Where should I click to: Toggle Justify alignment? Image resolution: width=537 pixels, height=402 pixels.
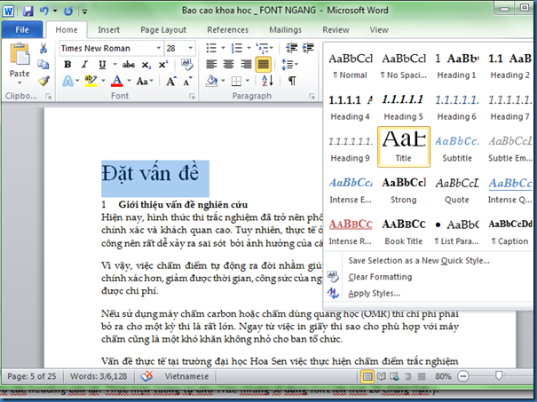tap(263, 65)
